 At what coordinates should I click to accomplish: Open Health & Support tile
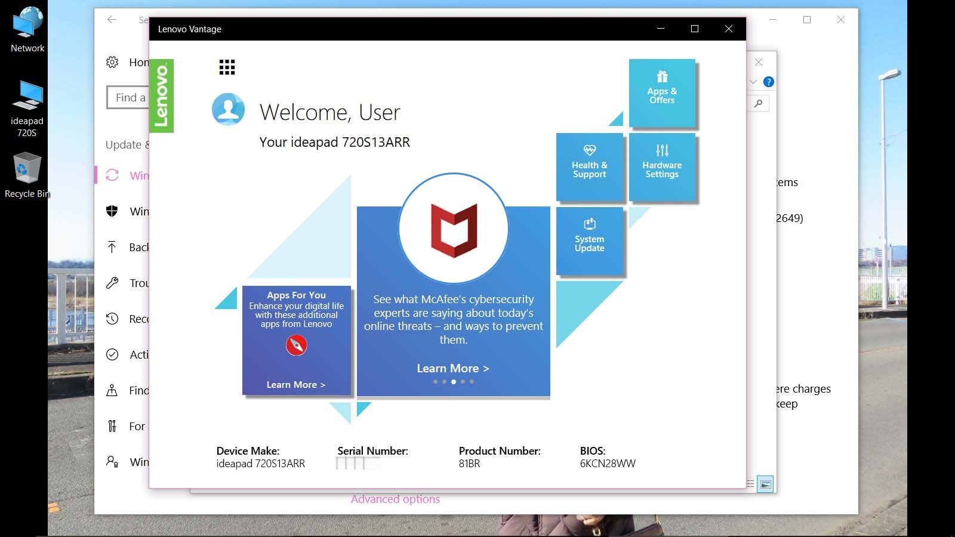(589, 166)
